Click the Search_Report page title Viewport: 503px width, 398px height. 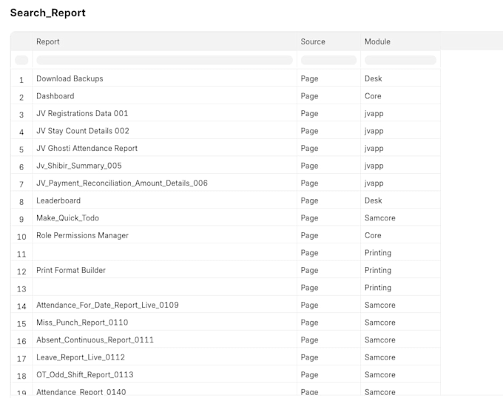pos(48,13)
